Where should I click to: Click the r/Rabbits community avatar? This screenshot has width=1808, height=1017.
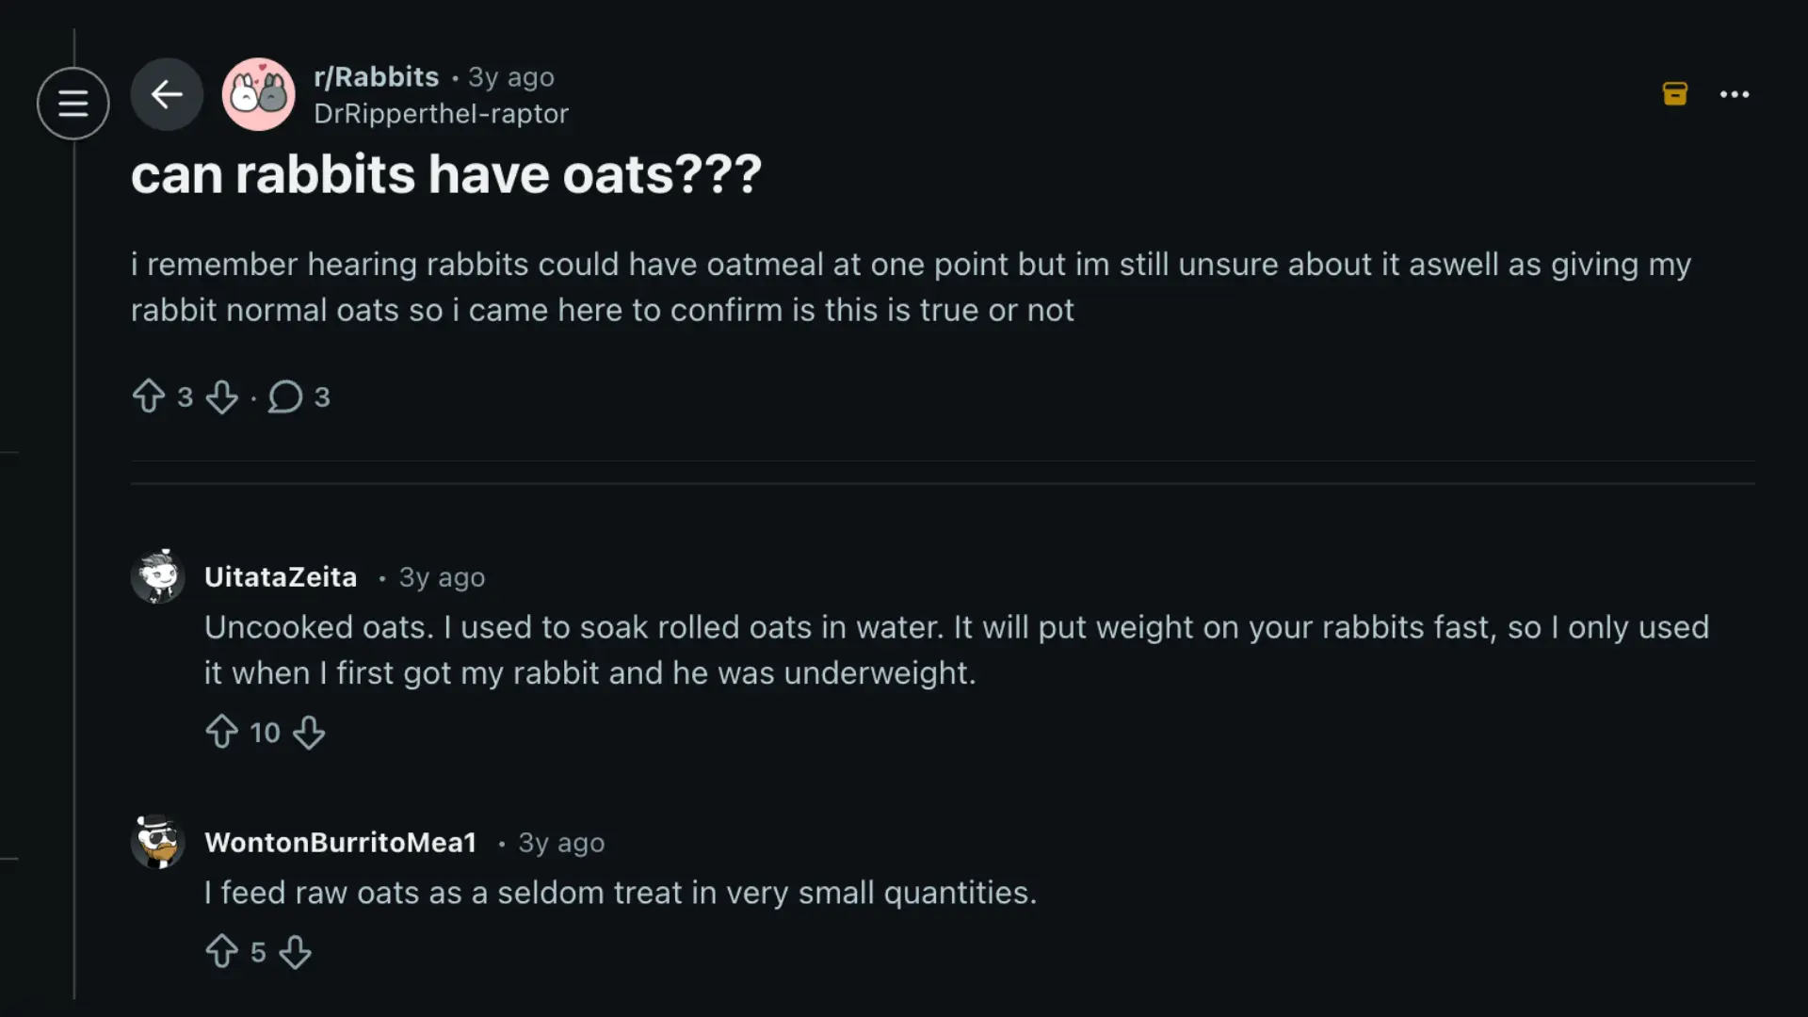pos(258,94)
